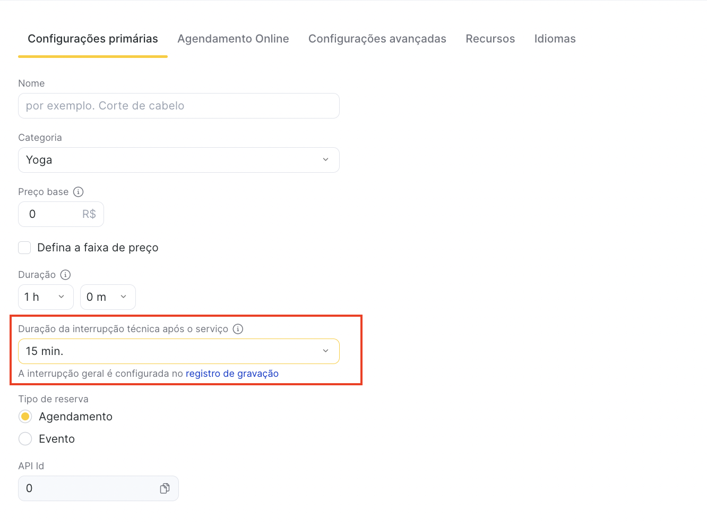Viewport: 707px width, 524px height.
Task: Copy the API Id value
Action: (x=165, y=488)
